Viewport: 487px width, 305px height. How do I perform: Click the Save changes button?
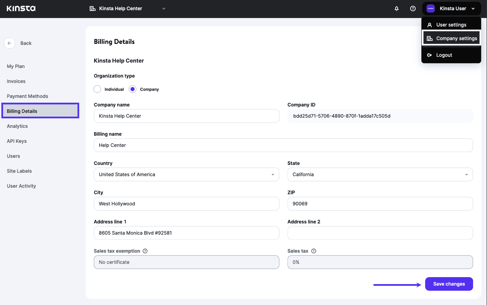[449, 284]
